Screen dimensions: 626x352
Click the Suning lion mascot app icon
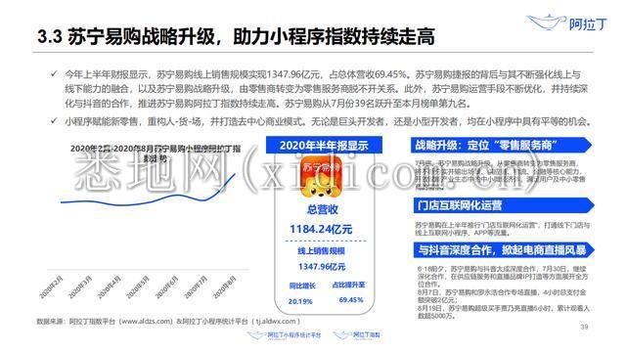coord(321,177)
